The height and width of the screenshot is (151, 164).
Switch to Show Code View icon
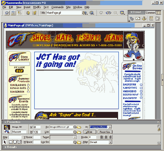[x=7, y=13]
